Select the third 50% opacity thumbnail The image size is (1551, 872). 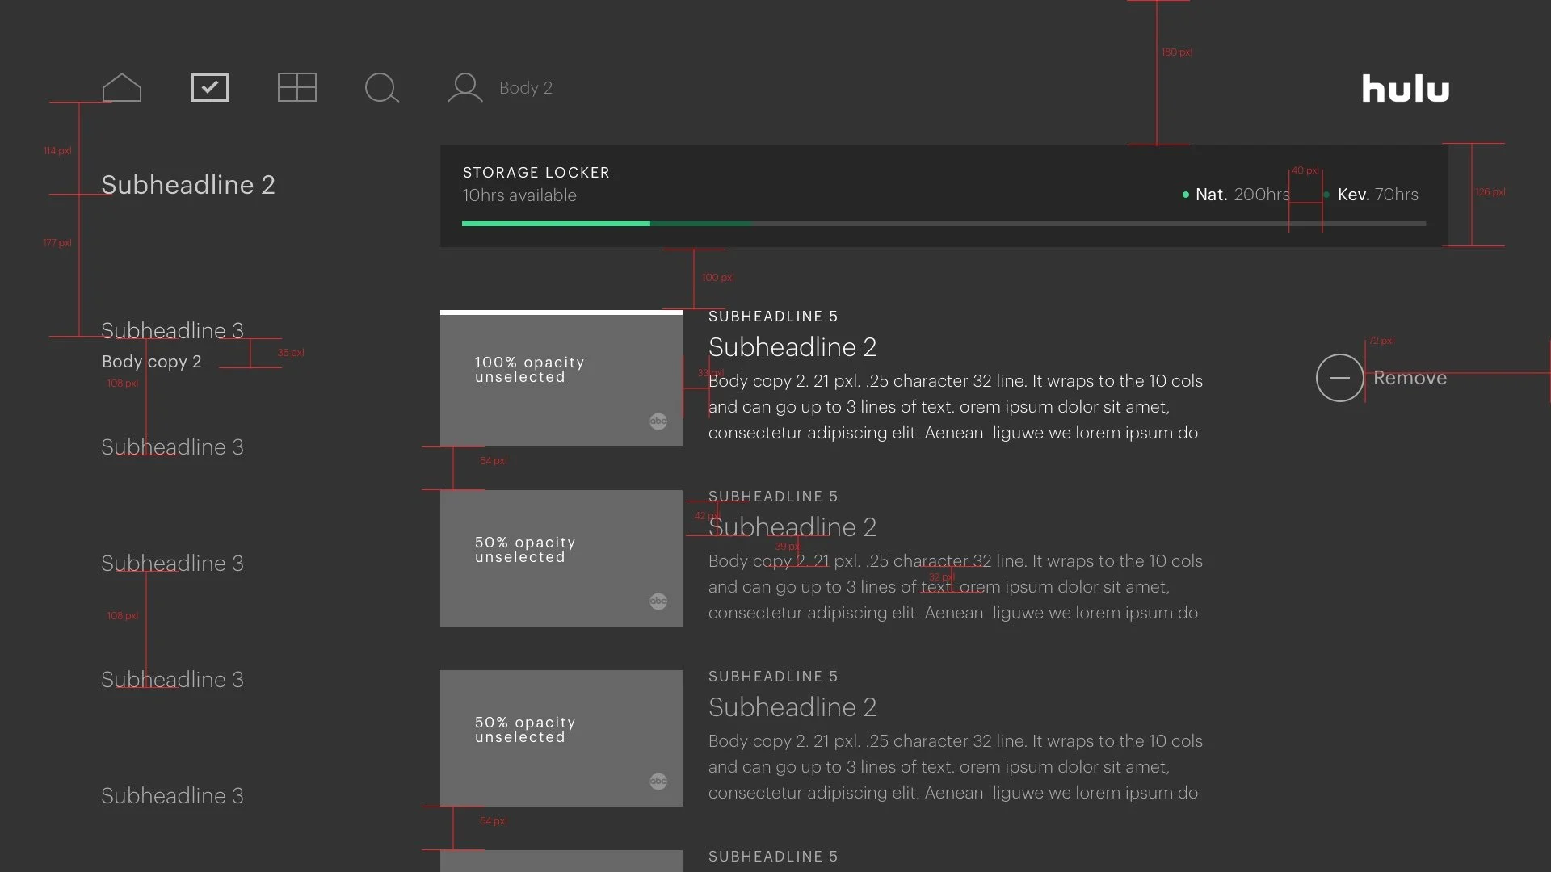(561, 738)
